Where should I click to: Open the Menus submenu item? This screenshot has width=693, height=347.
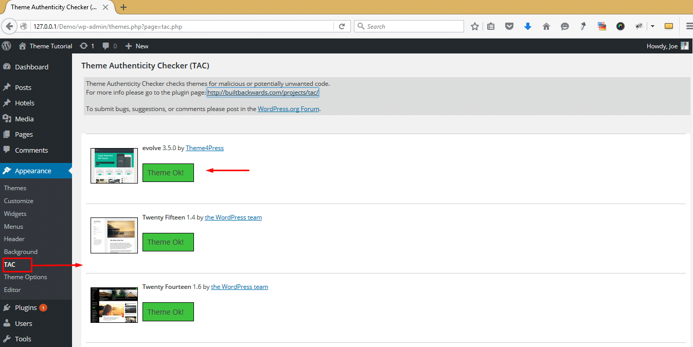click(13, 227)
